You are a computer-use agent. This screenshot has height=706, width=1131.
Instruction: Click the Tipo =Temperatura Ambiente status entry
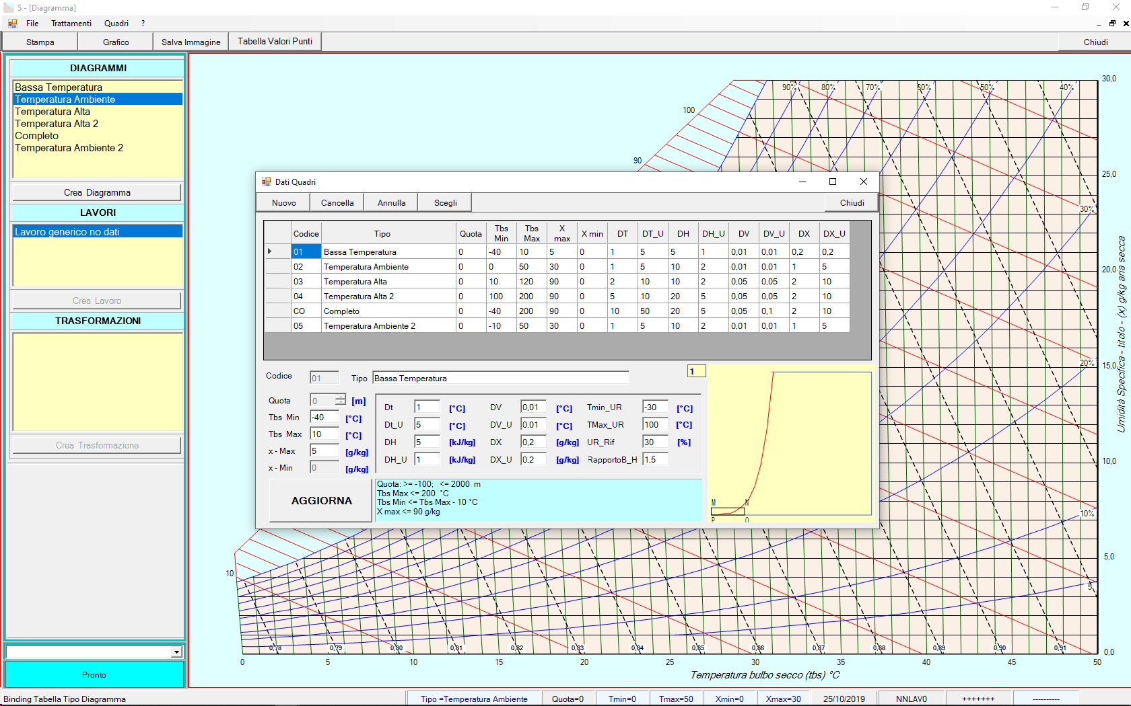[474, 699]
